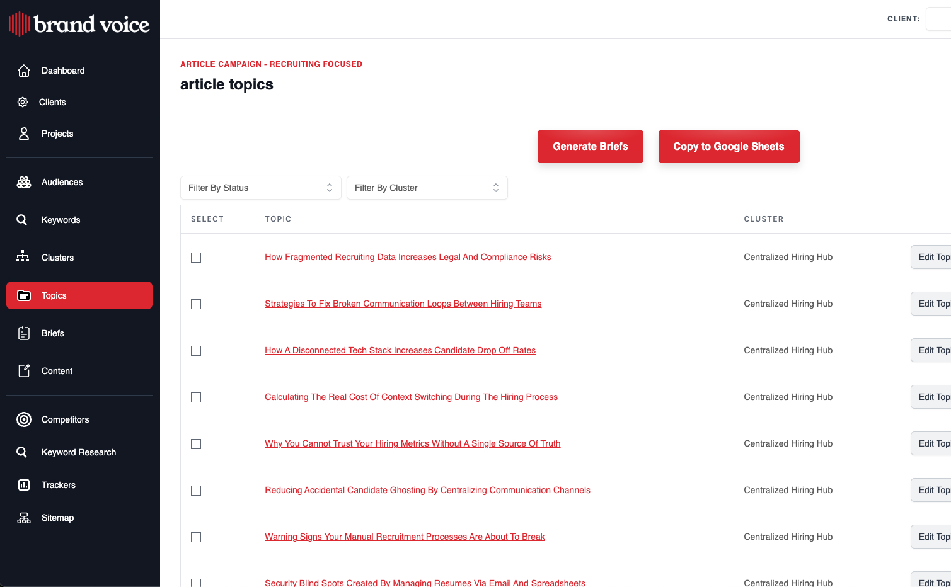Click the Trackers chart icon
This screenshot has height=587, width=951.
click(x=24, y=485)
